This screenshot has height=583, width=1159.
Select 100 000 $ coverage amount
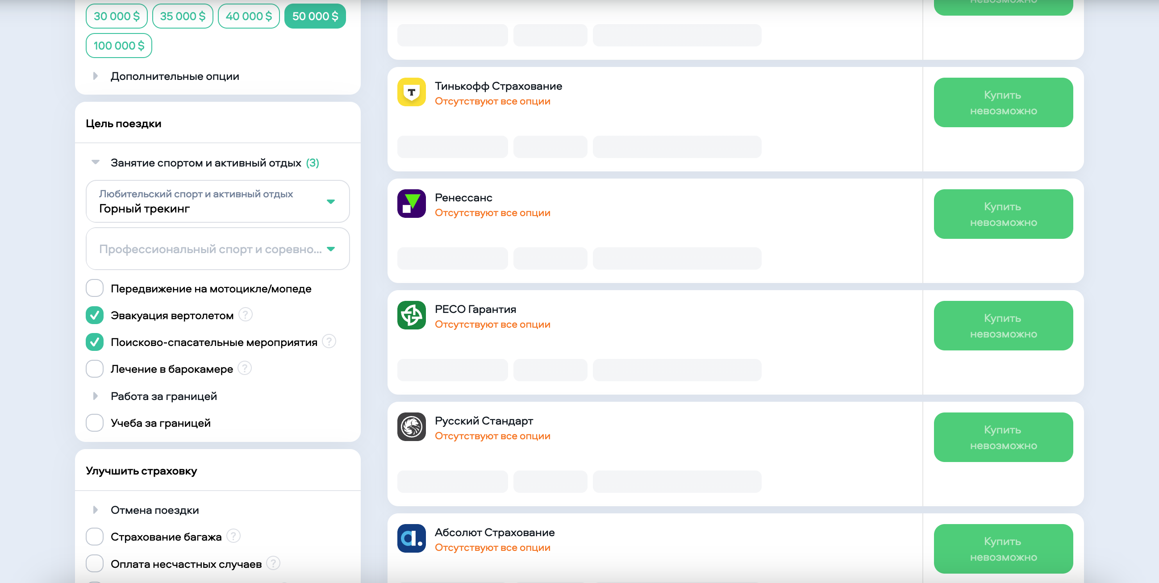[119, 46]
